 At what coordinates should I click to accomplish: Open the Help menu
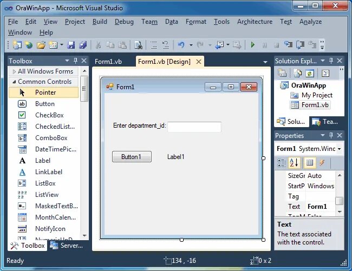click(46, 32)
